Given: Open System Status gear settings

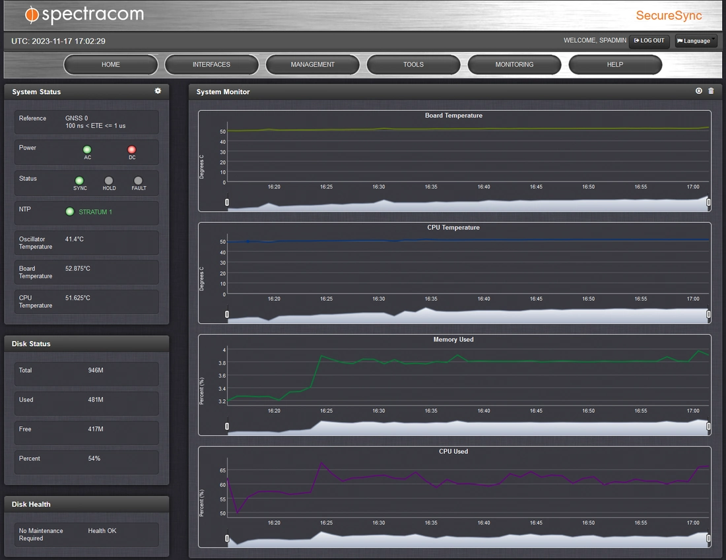Looking at the screenshot, I should [x=158, y=91].
